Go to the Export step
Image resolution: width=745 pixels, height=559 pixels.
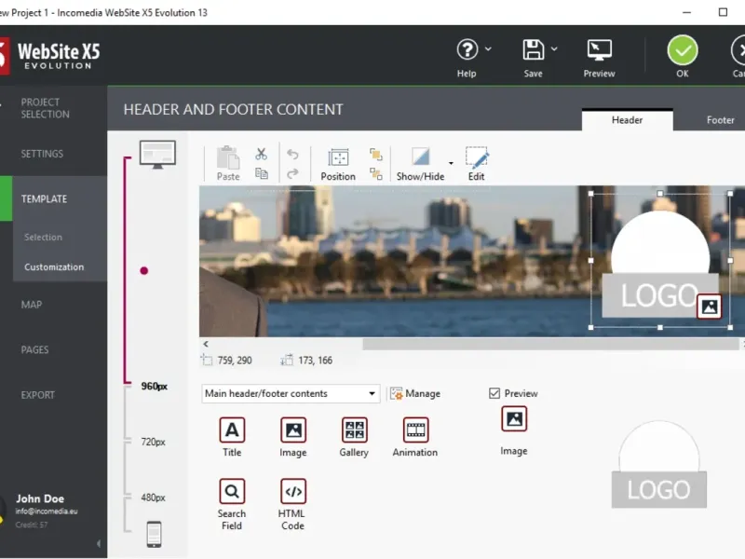[x=38, y=394]
